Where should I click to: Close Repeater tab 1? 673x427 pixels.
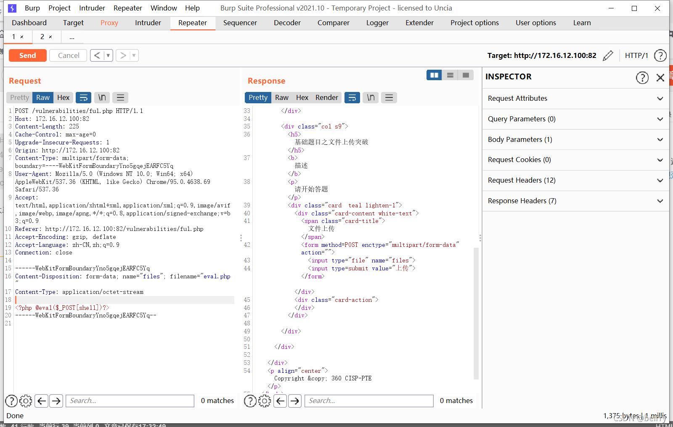pos(22,37)
